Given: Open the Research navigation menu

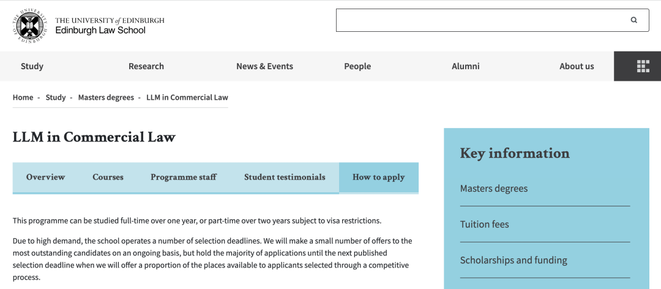Looking at the screenshot, I should (x=146, y=66).
